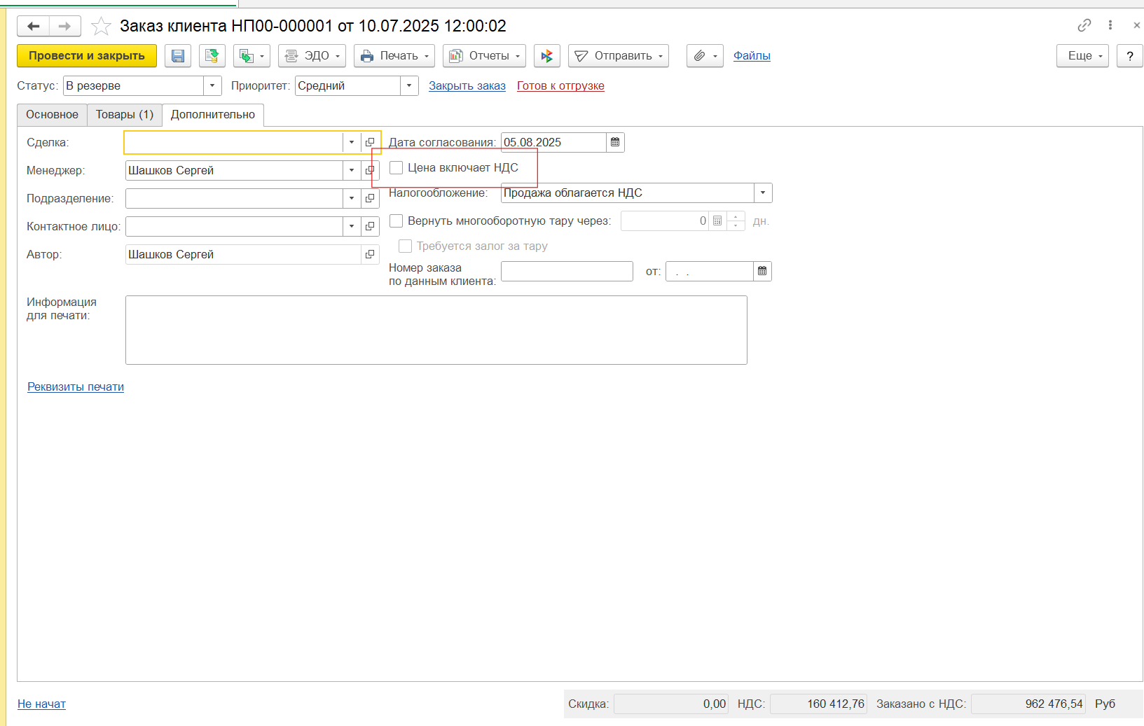
Task: Open the Менеджер field's open-form icon
Action: pos(370,171)
